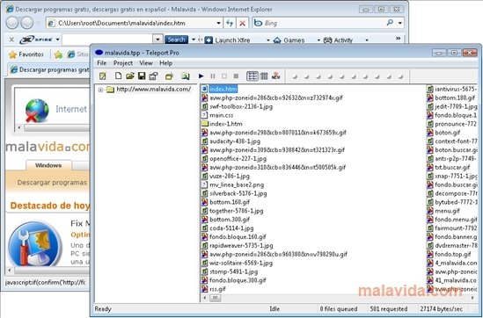Expand the http://www.malavida.com/ tree node
Image resolution: width=483 pixels, height=318 pixels.
[100, 90]
